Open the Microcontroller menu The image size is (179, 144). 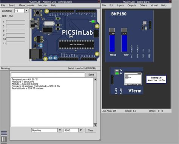[x=26, y=5]
